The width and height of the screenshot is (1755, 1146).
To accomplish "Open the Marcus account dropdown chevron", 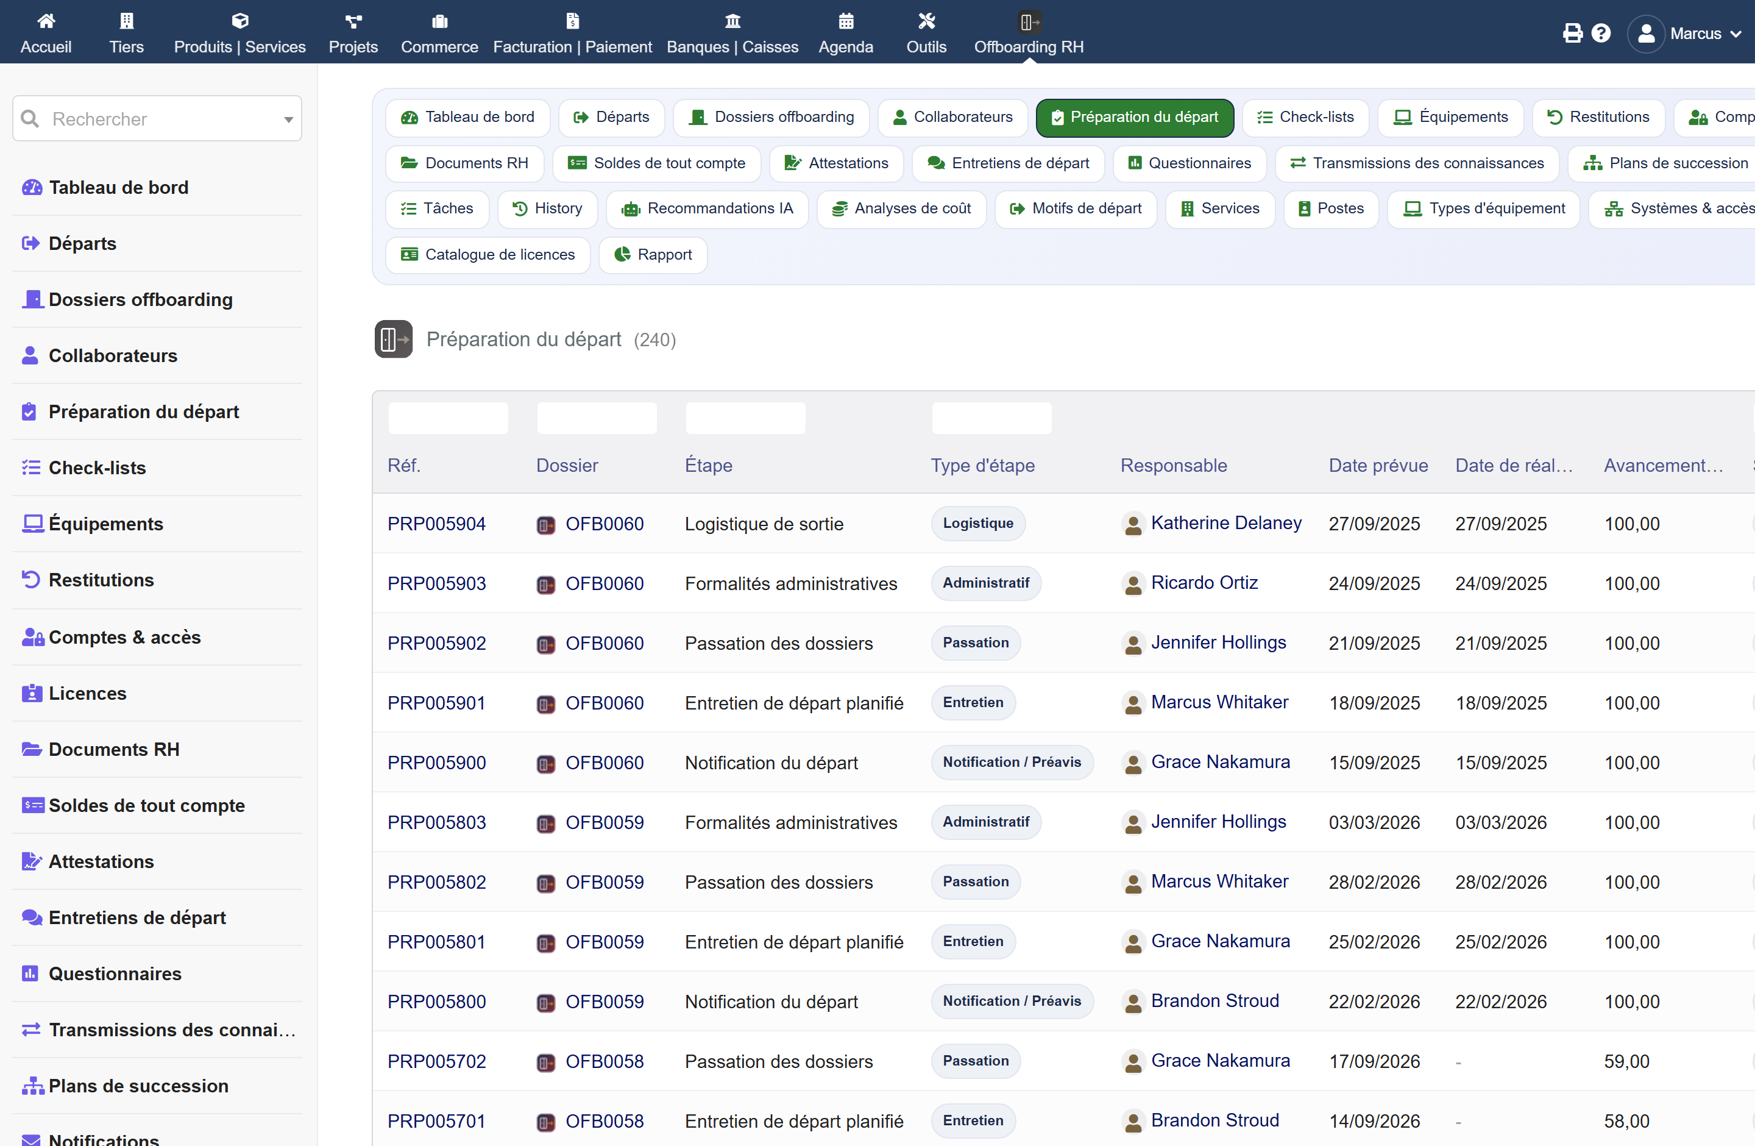I will 1736,34.
